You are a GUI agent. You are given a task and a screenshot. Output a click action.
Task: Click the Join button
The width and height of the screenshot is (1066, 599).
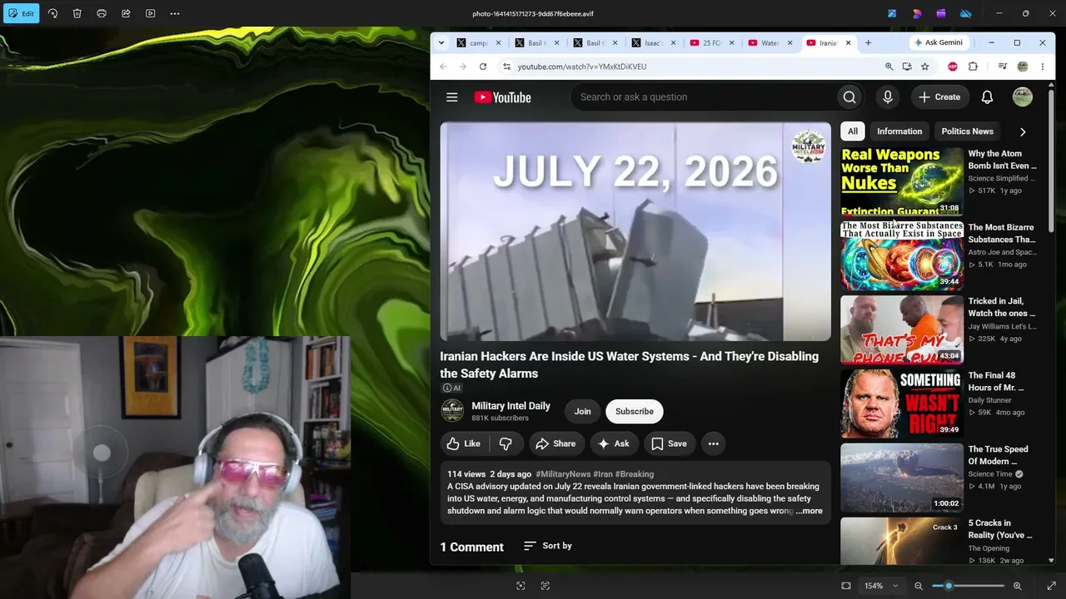583,411
